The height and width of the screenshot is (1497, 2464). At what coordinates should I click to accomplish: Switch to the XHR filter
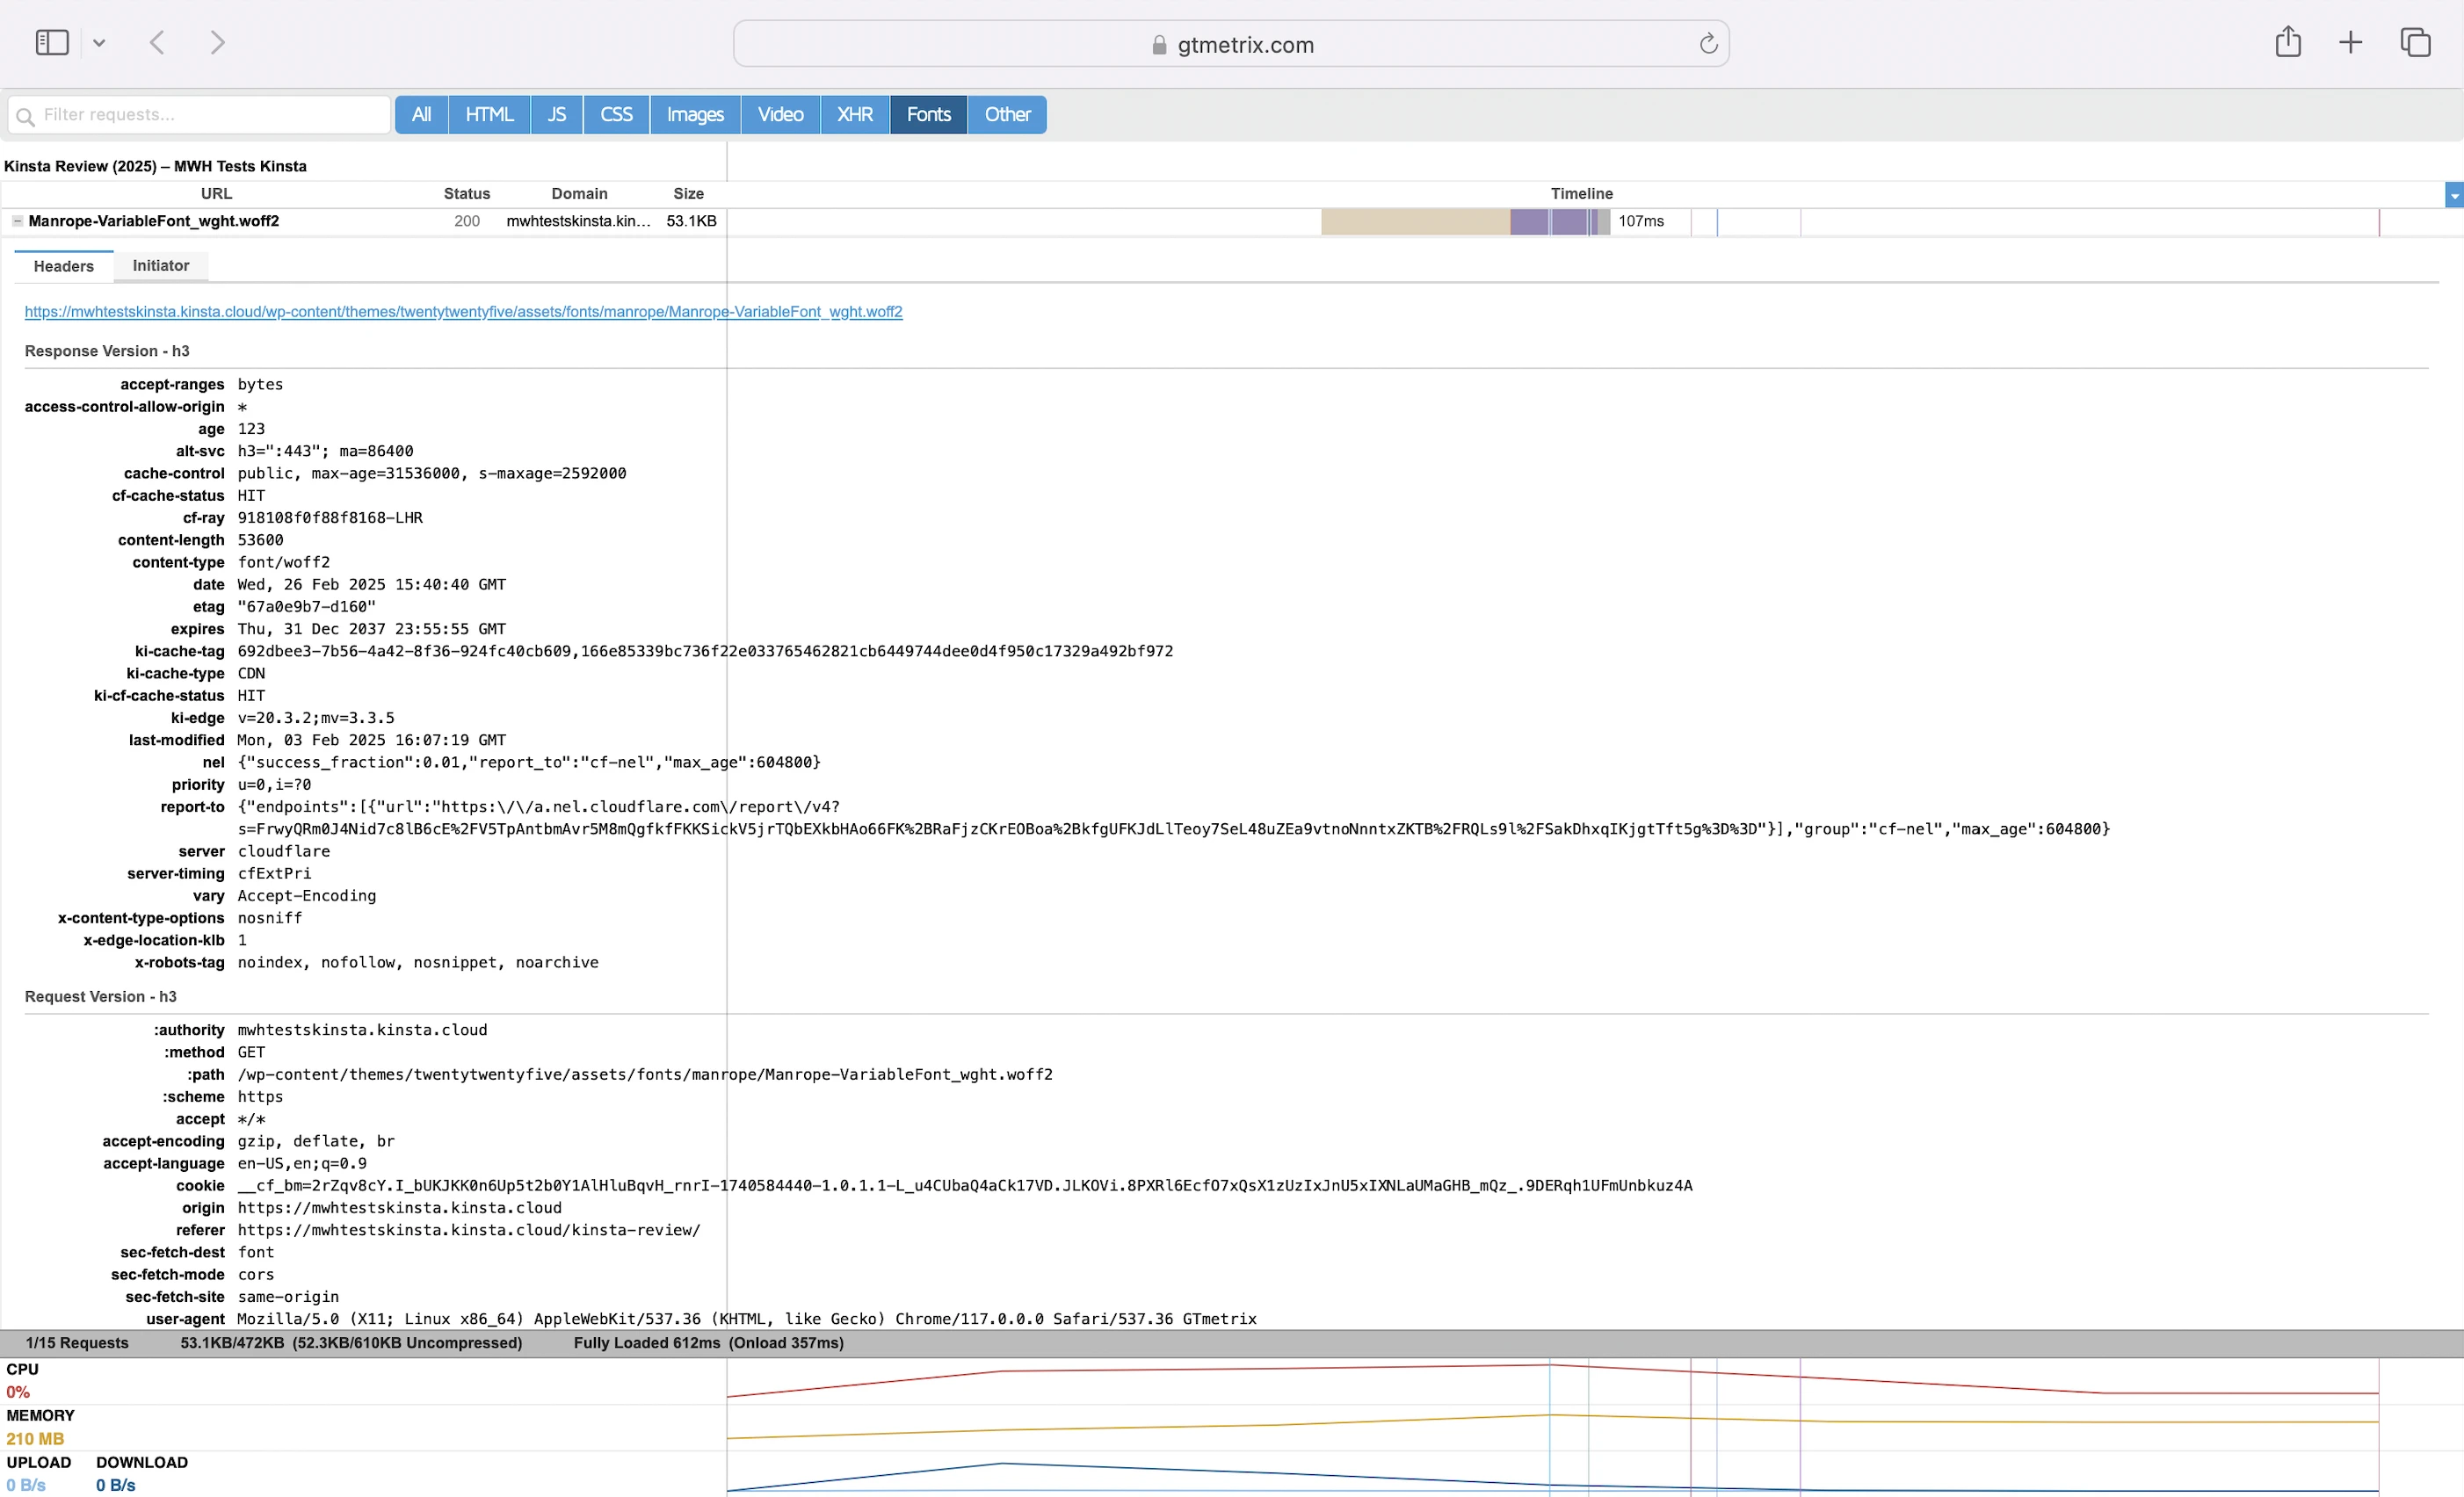point(854,115)
